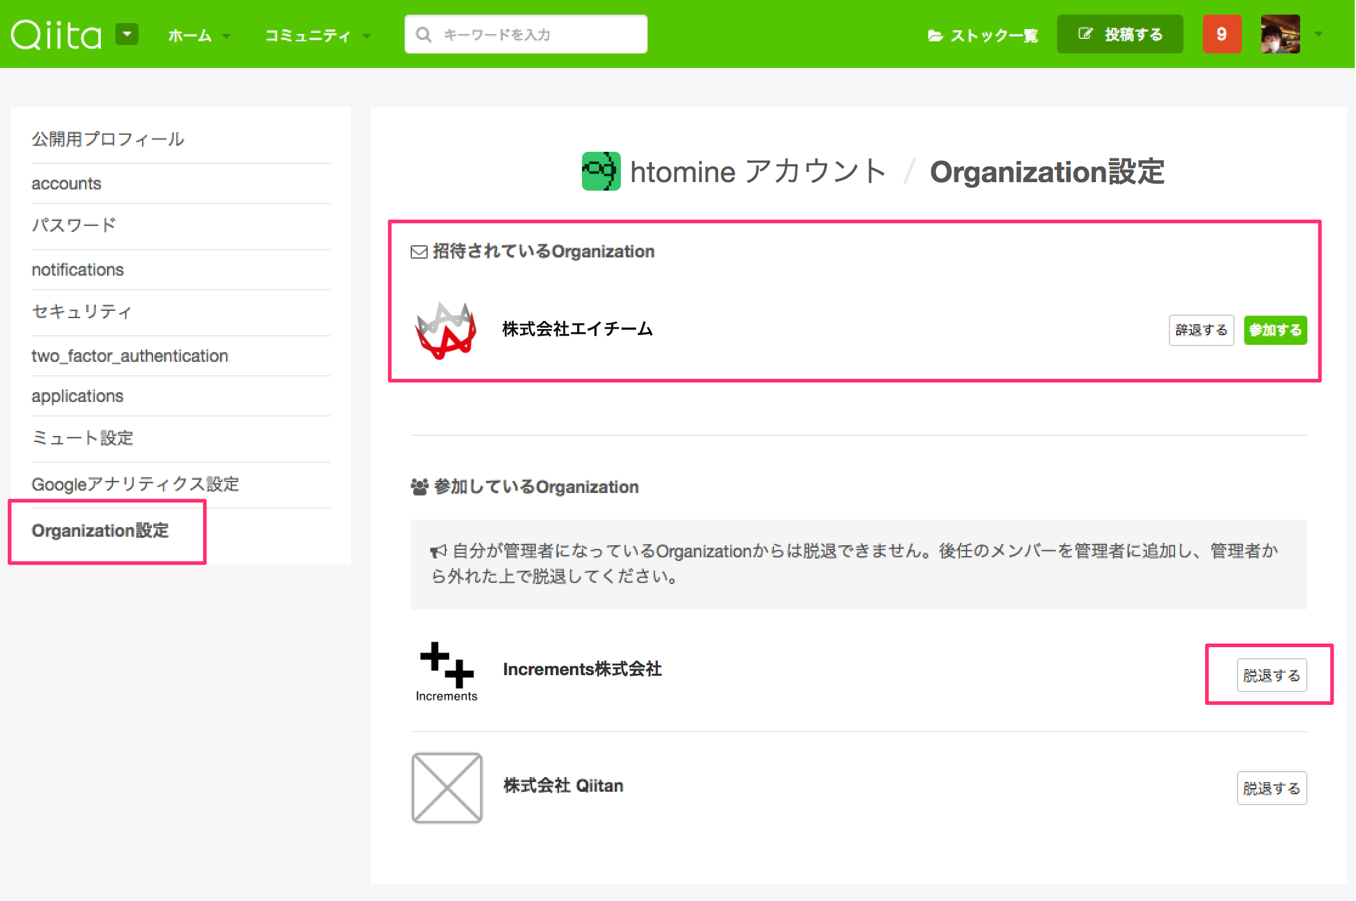1356x901 pixels.
Task: Open ミュート設定 sidebar item
Action: [x=83, y=438]
